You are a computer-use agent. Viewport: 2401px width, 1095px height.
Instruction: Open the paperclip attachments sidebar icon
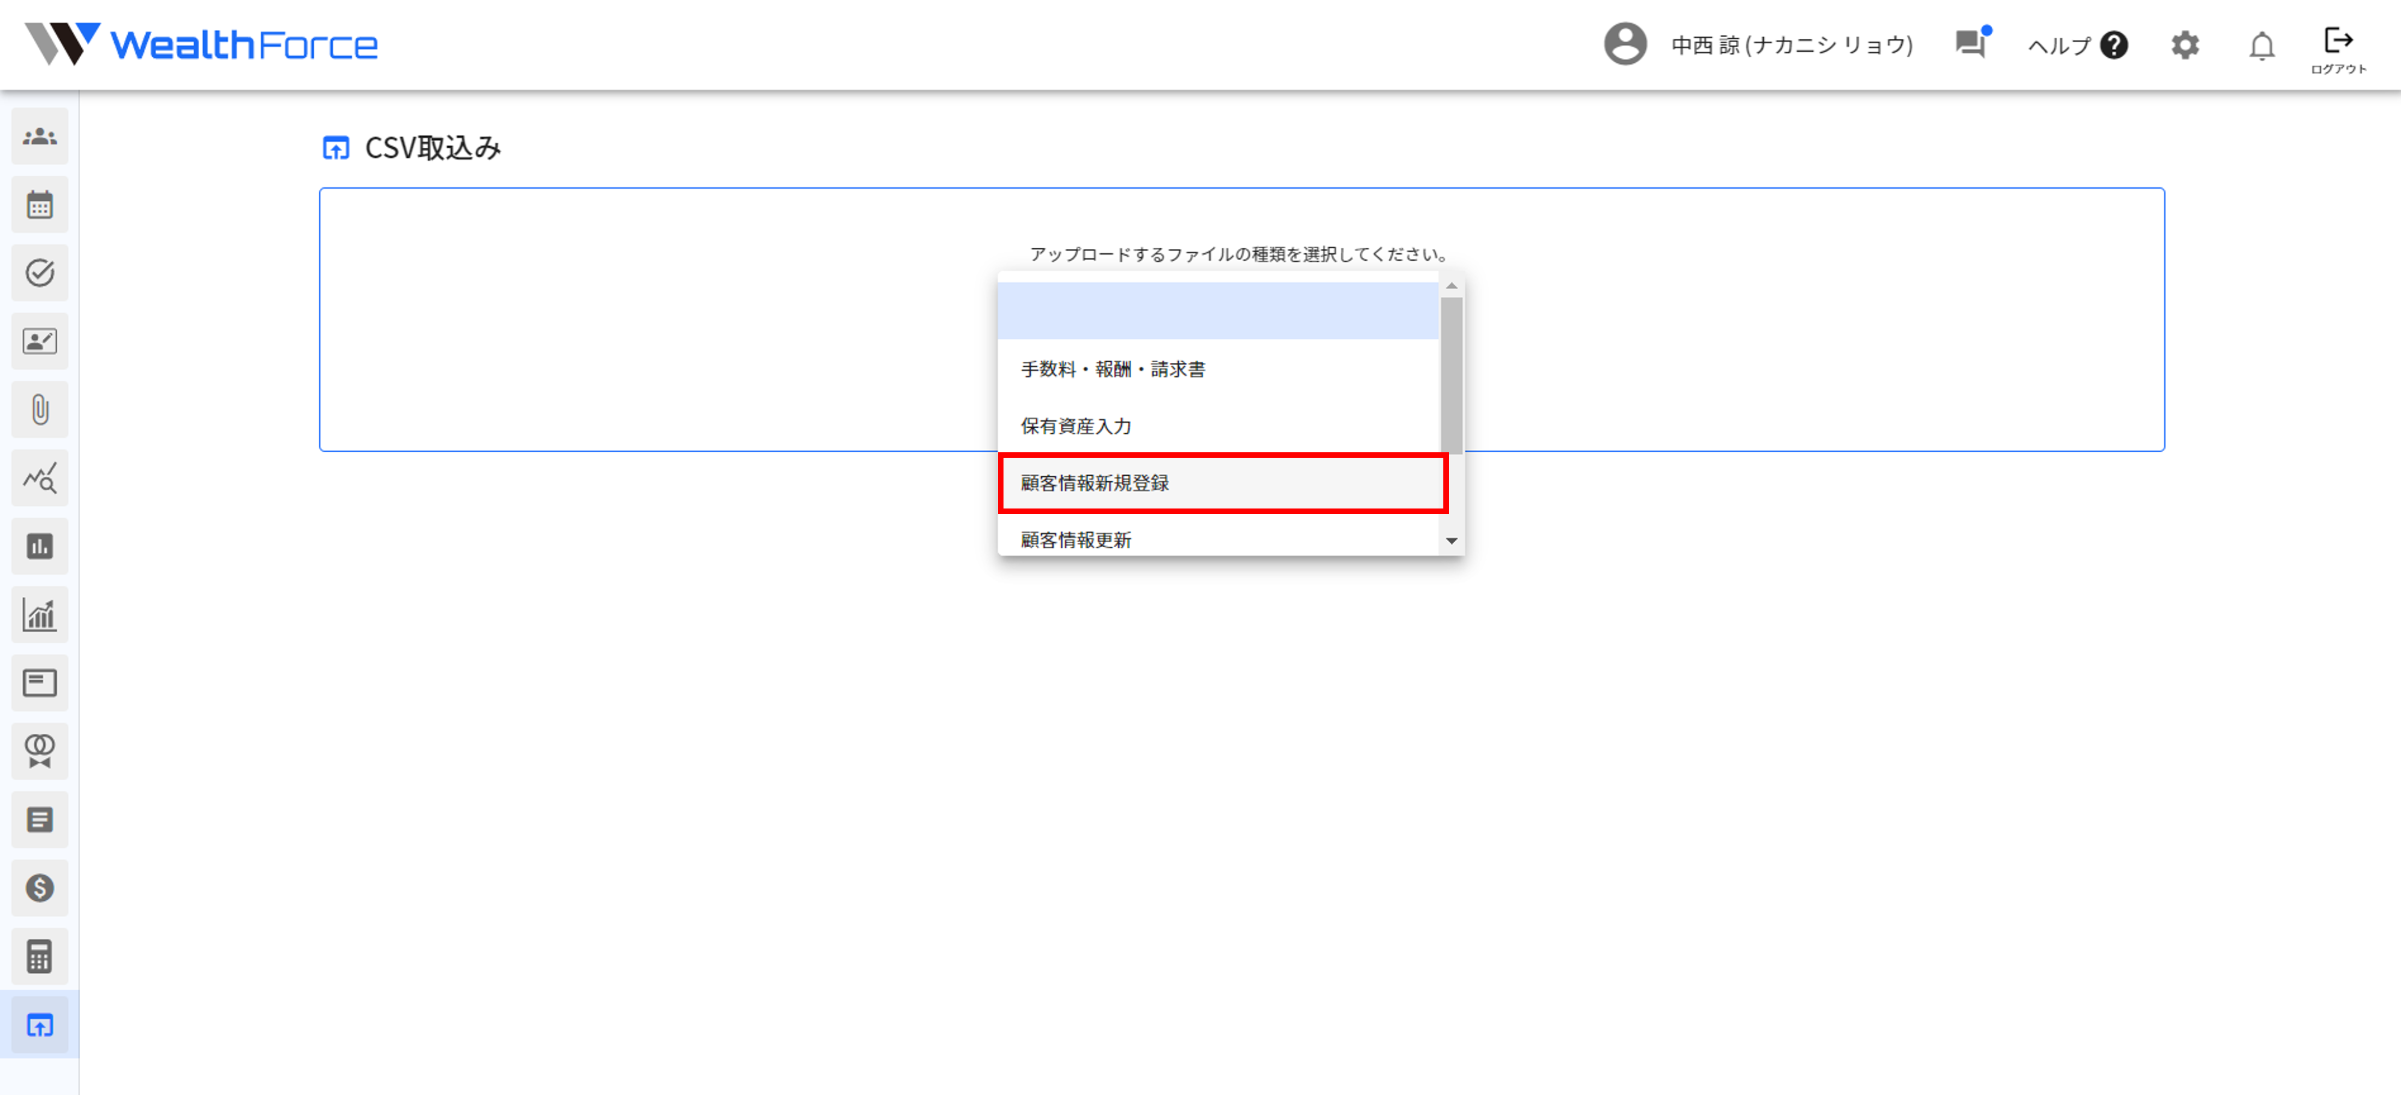point(39,410)
